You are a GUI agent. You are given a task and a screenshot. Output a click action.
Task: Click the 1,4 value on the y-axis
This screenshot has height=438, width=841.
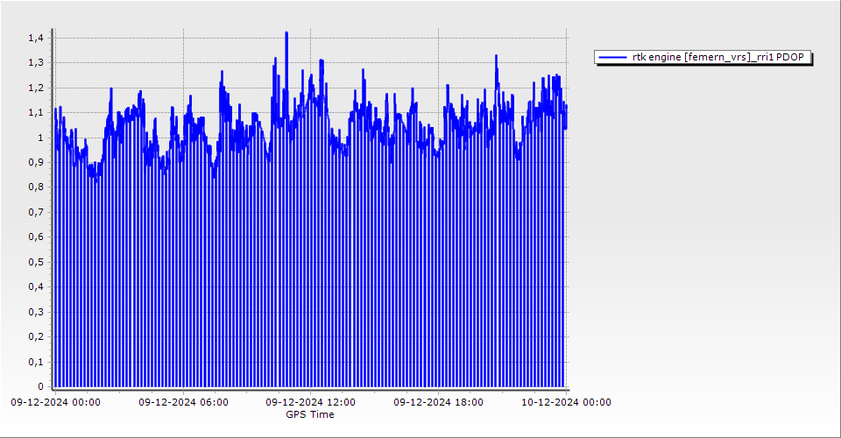35,39
